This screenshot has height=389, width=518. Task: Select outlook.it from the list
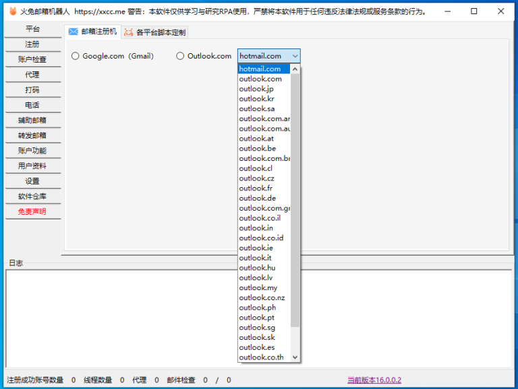pyautogui.click(x=264, y=258)
